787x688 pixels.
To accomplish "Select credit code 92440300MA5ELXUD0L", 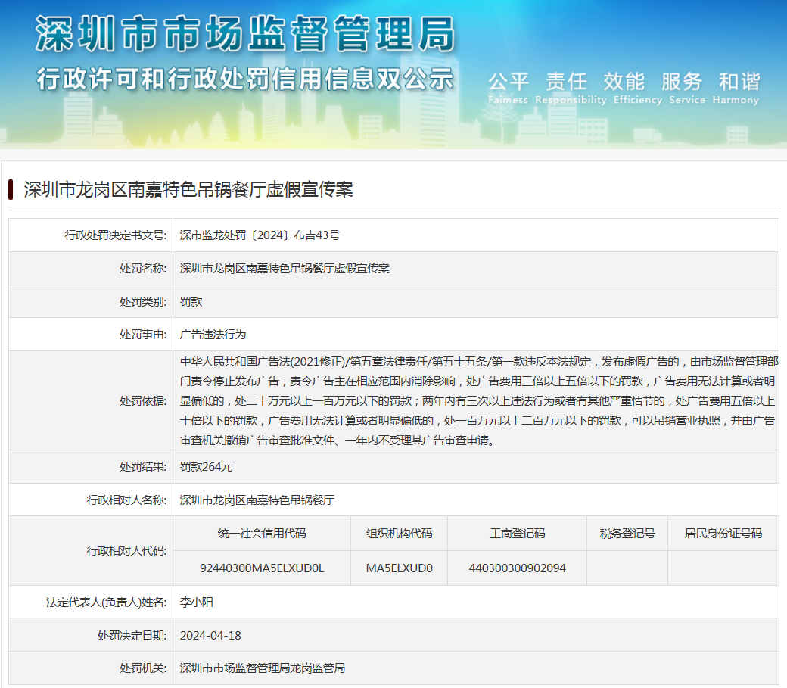I will click(262, 568).
